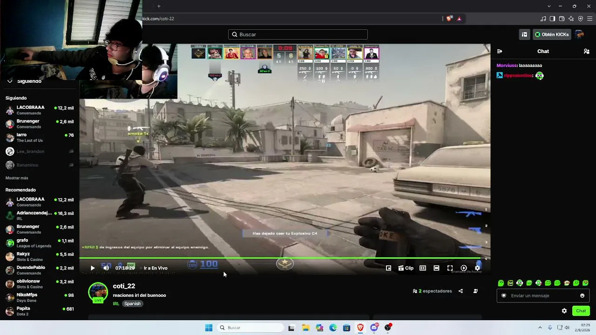Open the chat users list icon

click(x=587, y=51)
